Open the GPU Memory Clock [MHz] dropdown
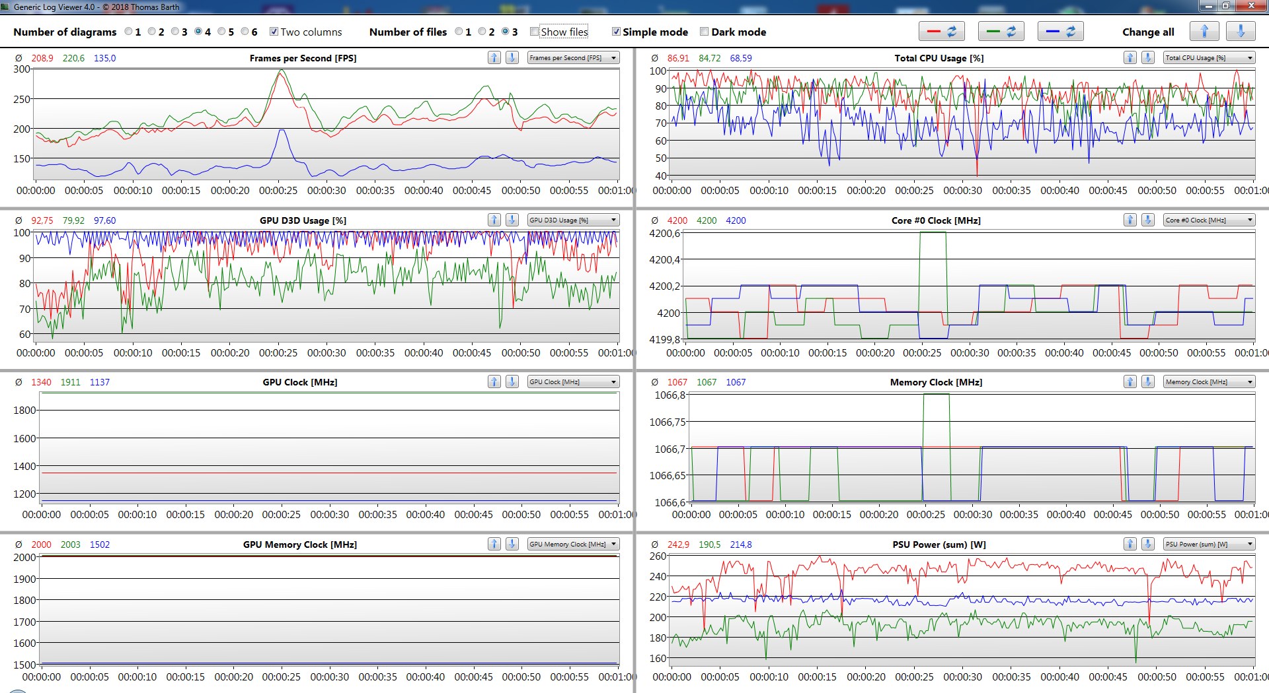Screen dimensions: 1269x693 pos(573,544)
